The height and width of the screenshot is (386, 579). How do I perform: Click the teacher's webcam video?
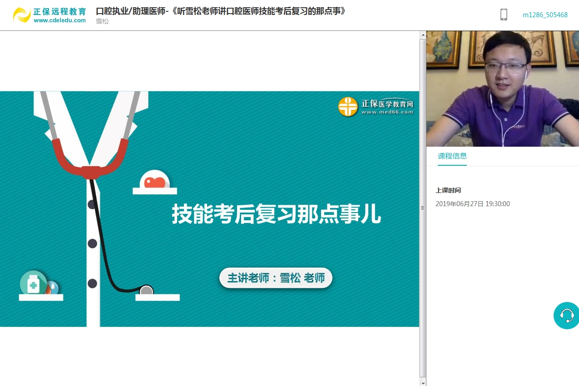click(x=502, y=89)
